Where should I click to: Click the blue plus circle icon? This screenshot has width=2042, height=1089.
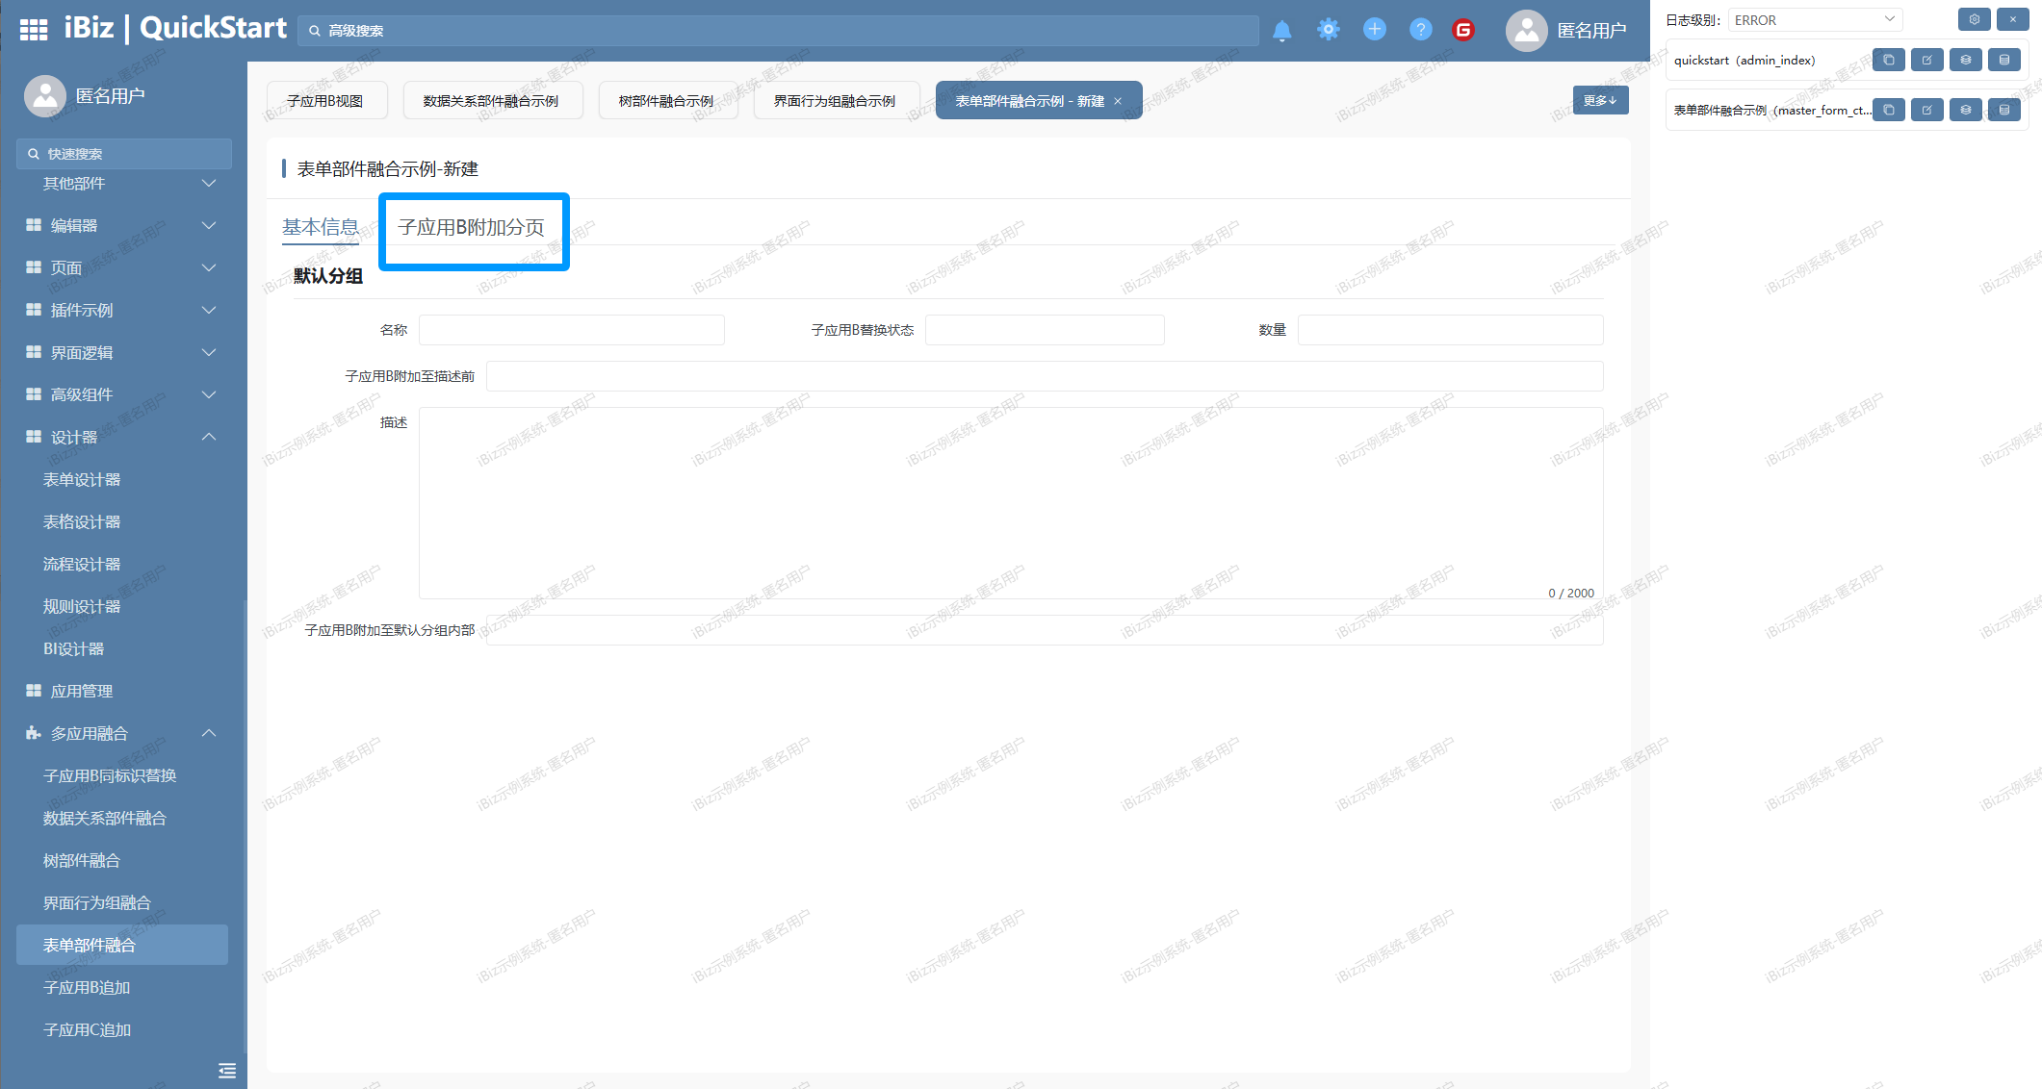(x=1374, y=30)
